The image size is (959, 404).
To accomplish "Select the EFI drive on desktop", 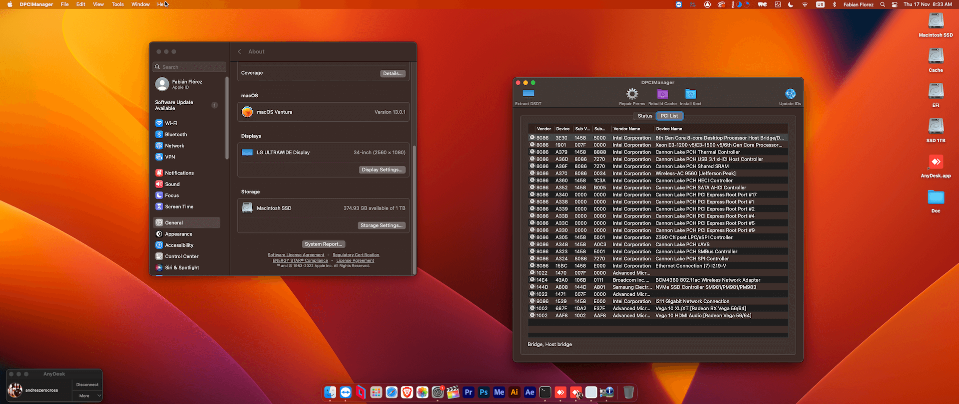I will 936,91.
